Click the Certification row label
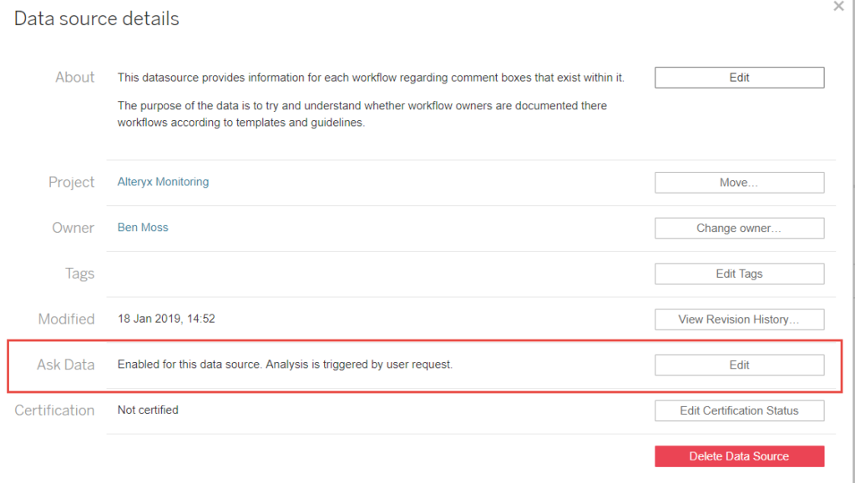The height and width of the screenshot is (483, 855). [x=54, y=410]
